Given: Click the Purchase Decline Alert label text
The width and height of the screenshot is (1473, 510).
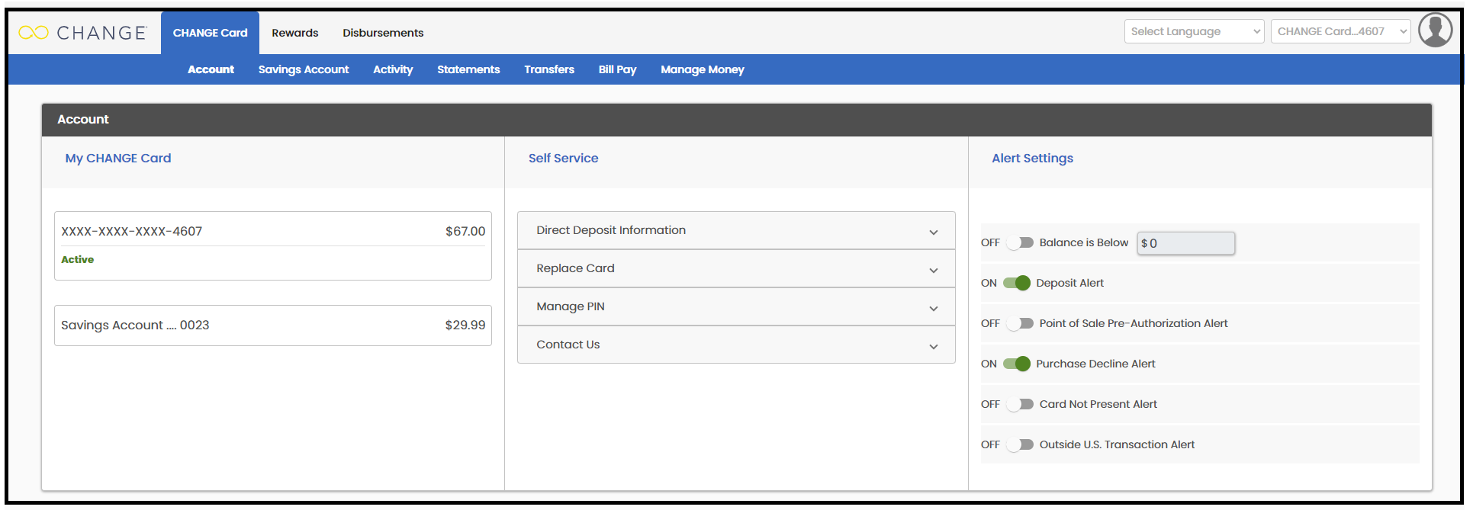Looking at the screenshot, I should 1095,364.
